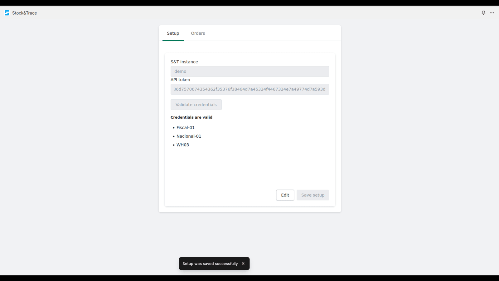Open the three-dots more actions menu
This screenshot has width=499, height=281.
(x=492, y=13)
